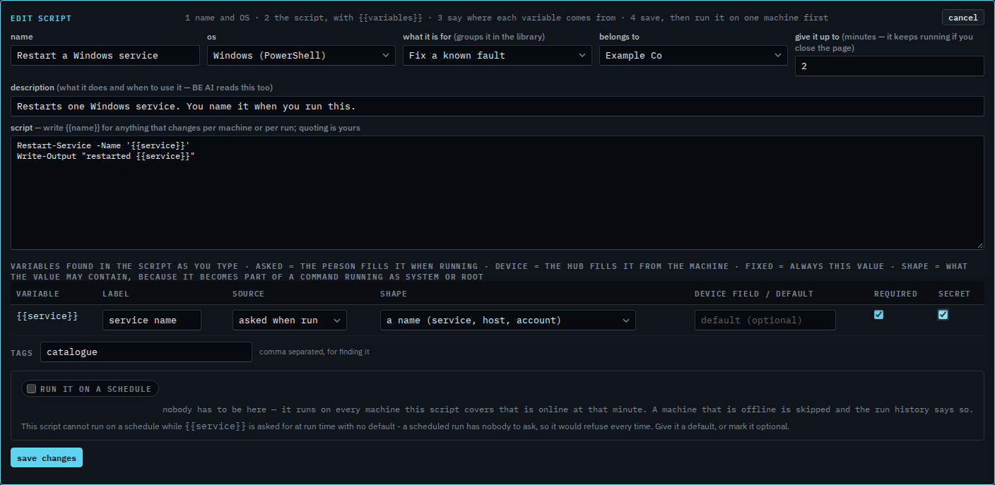The height and width of the screenshot is (485, 995).
Task: Click the REQUIRED column header
Action: pyautogui.click(x=895, y=294)
